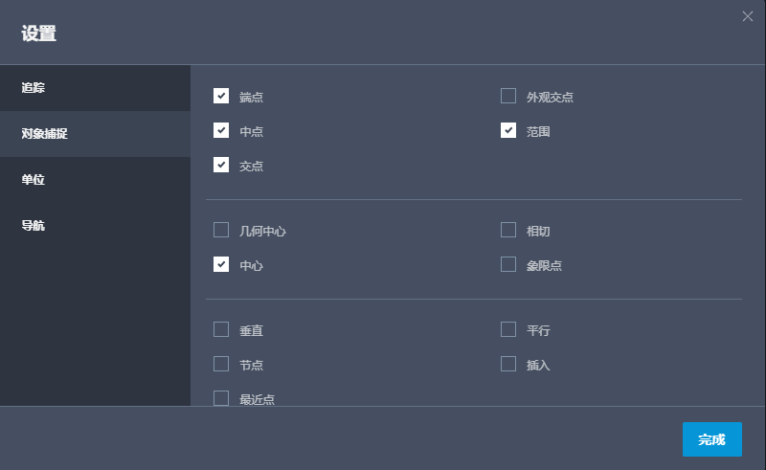Close the 设置 dialog with X
The width and height of the screenshot is (766, 470).
[x=748, y=15]
